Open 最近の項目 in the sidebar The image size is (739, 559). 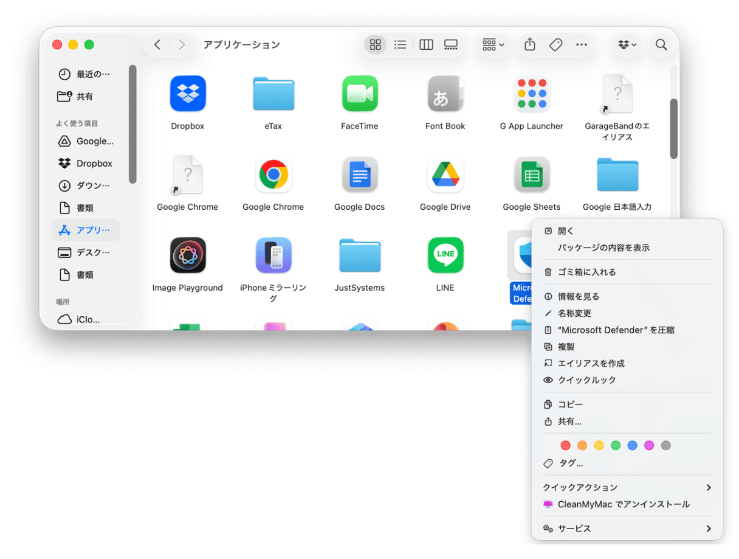pyautogui.click(x=86, y=74)
